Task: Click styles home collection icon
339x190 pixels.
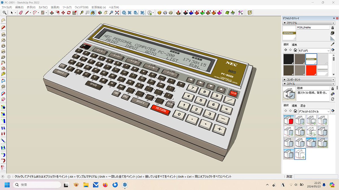Action: coord(295,111)
